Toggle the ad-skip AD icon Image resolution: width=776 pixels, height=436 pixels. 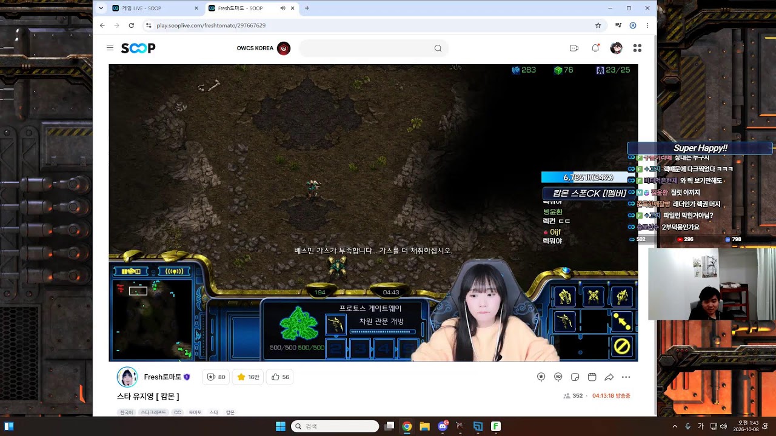[558, 377]
